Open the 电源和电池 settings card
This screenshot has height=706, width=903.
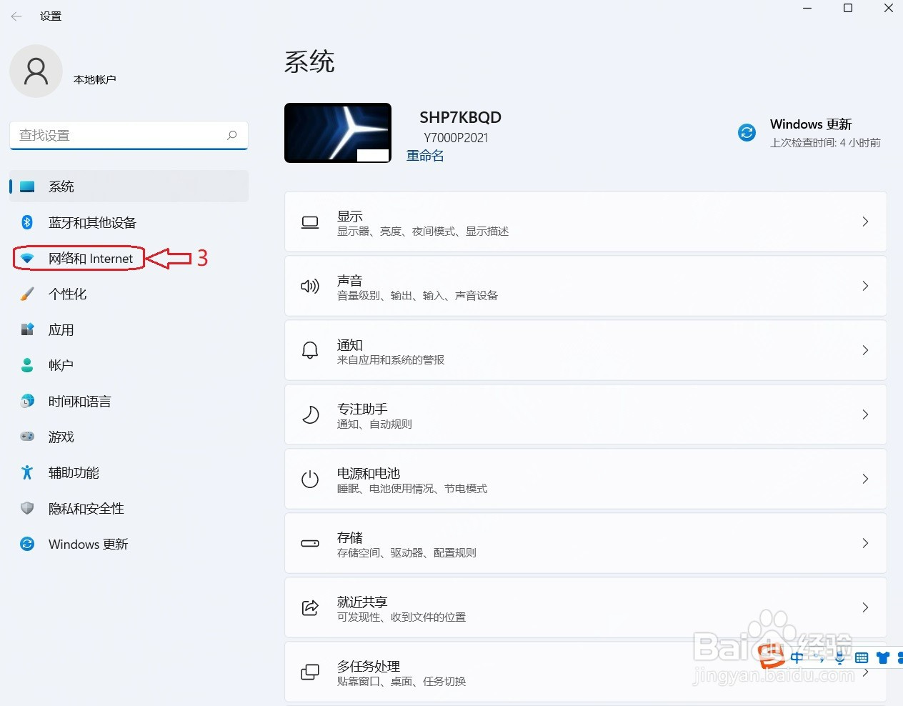point(586,479)
